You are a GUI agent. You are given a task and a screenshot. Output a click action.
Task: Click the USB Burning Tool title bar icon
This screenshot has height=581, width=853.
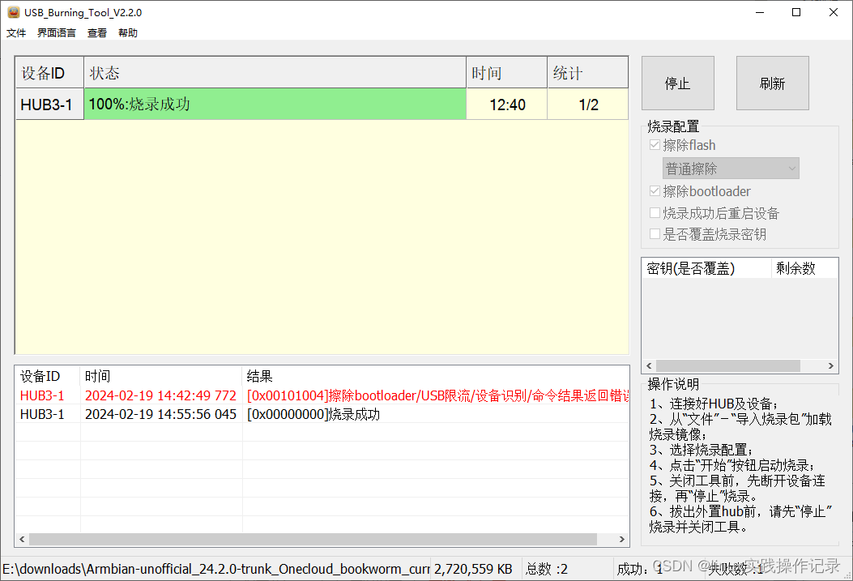[12, 12]
